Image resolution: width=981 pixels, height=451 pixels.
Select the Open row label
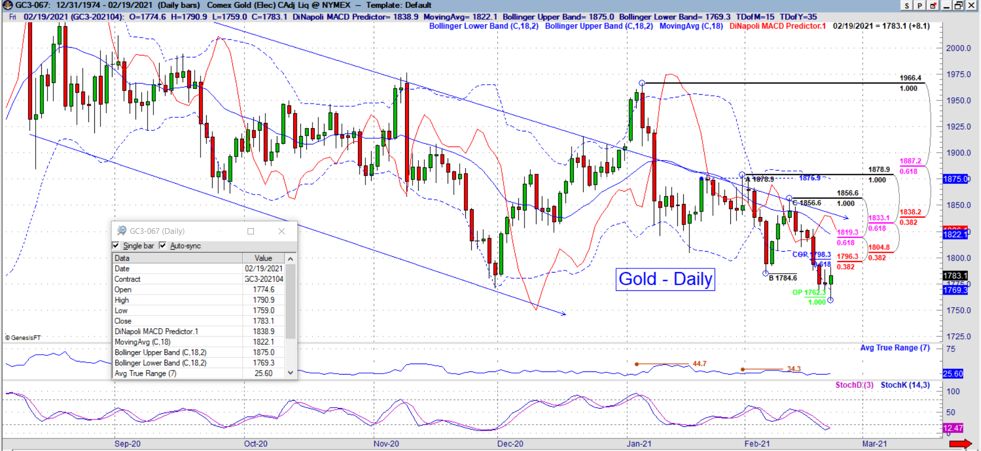(122, 289)
